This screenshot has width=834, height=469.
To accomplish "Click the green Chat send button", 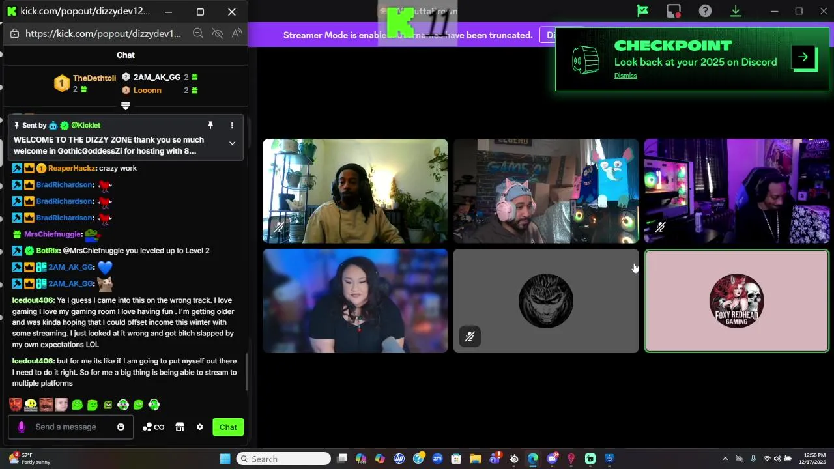I will tap(228, 427).
